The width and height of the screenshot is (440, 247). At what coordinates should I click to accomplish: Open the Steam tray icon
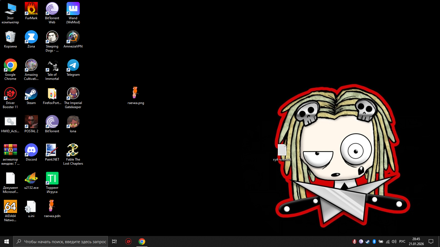(x=367, y=242)
